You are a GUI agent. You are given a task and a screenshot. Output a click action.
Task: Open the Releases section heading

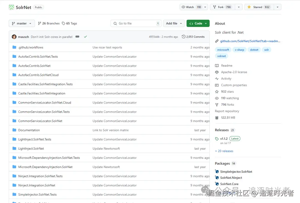pos(222,130)
